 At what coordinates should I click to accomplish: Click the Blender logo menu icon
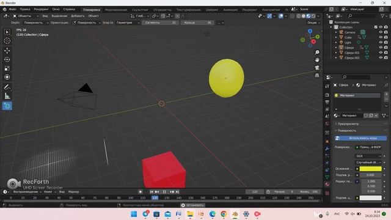tap(4, 9)
